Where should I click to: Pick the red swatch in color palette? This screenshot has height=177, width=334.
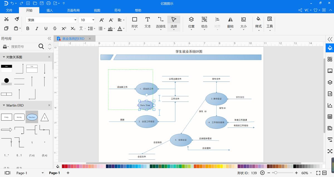66,166
